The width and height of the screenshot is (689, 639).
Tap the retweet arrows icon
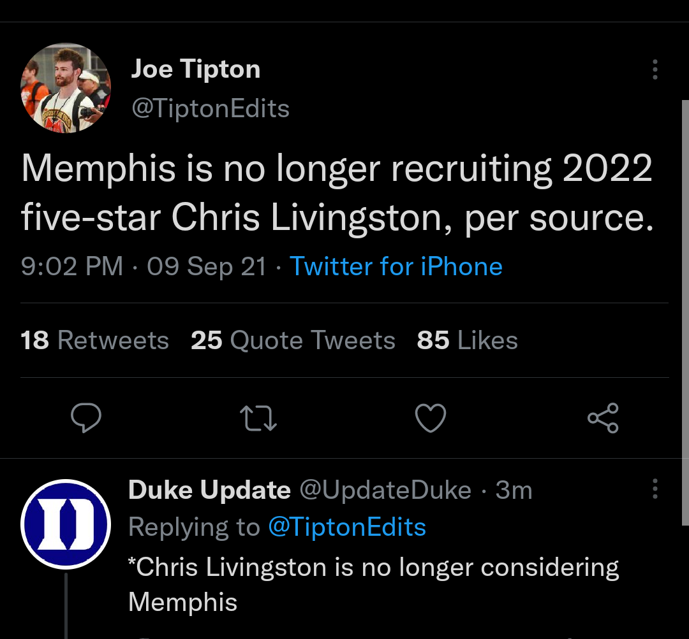(258, 418)
